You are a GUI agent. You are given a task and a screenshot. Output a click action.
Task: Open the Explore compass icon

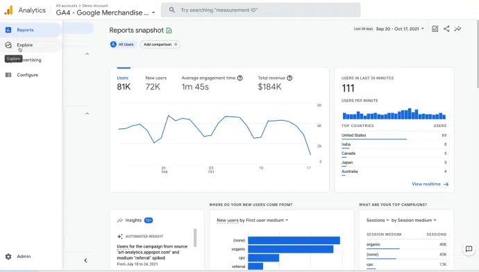[x=8, y=45]
